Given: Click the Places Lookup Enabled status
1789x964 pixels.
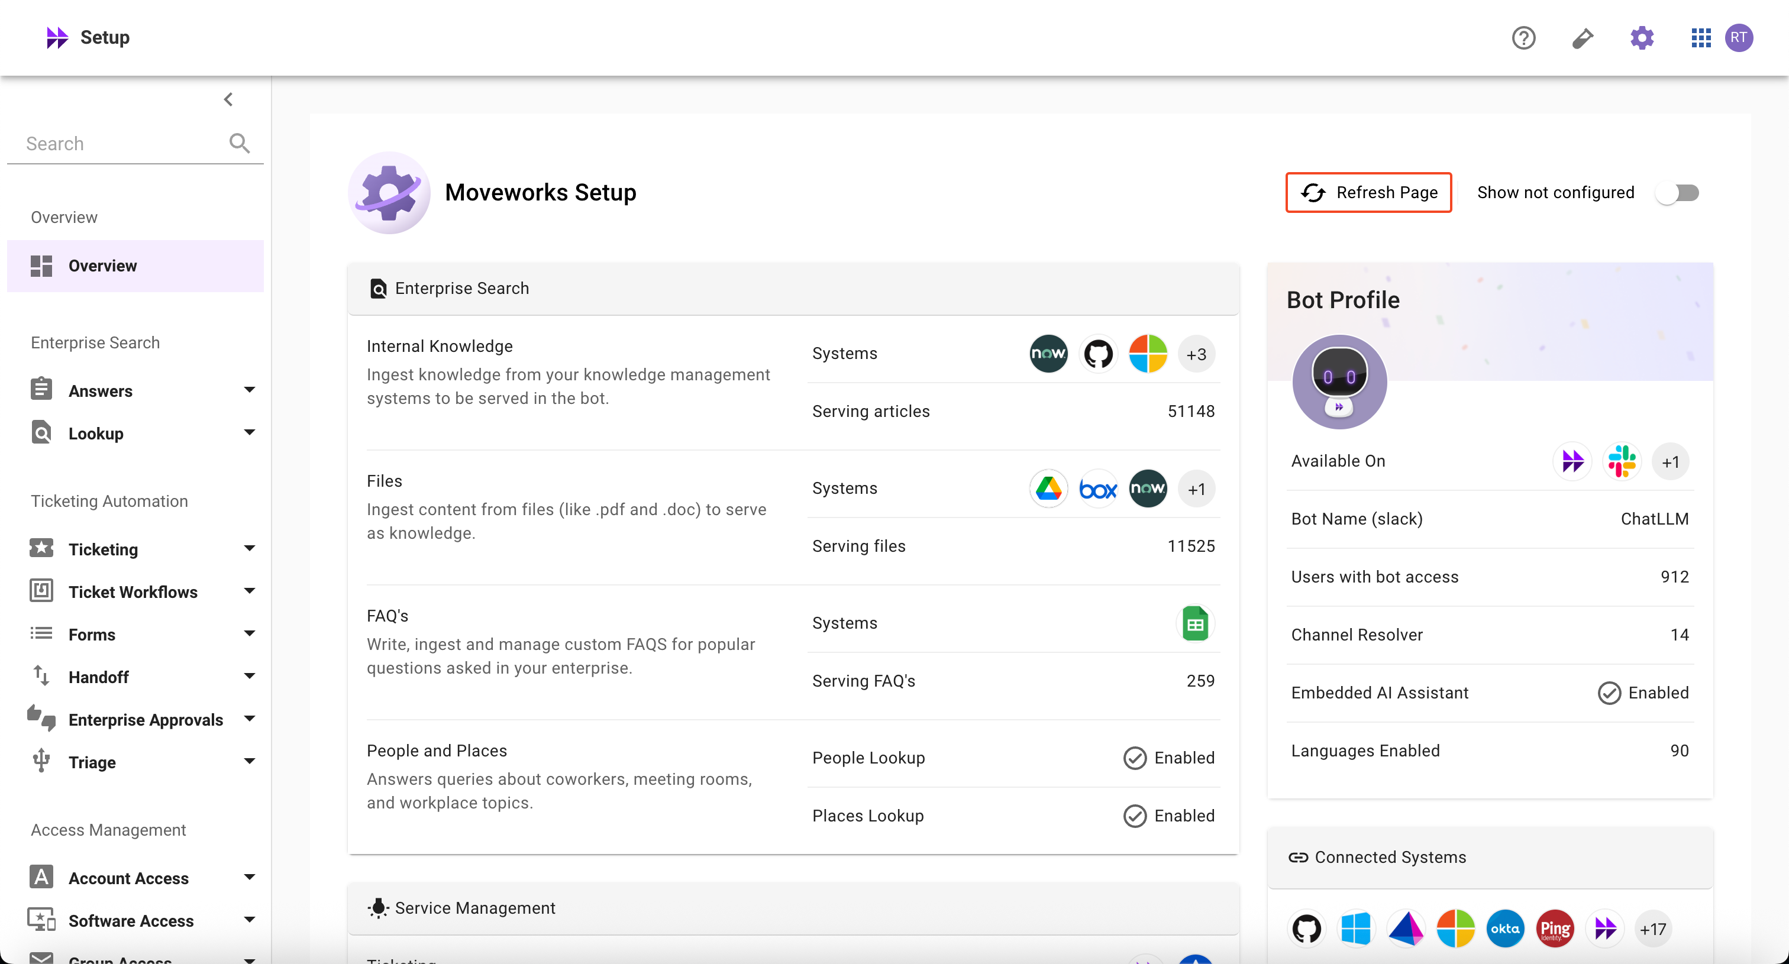Looking at the screenshot, I should click(x=1169, y=816).
